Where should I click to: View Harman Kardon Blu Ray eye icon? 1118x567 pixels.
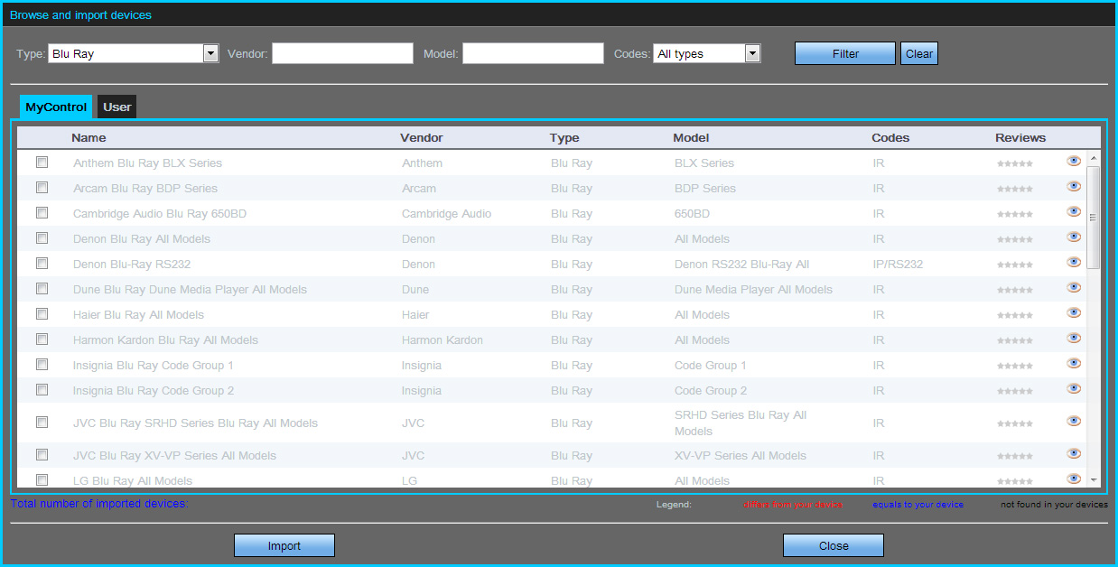[x=1074, y=338]
